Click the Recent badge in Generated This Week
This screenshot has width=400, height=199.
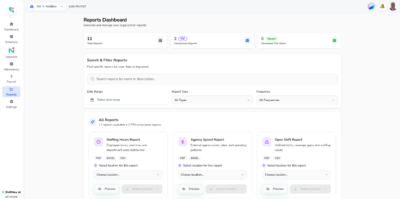click(x=271, y=39)
